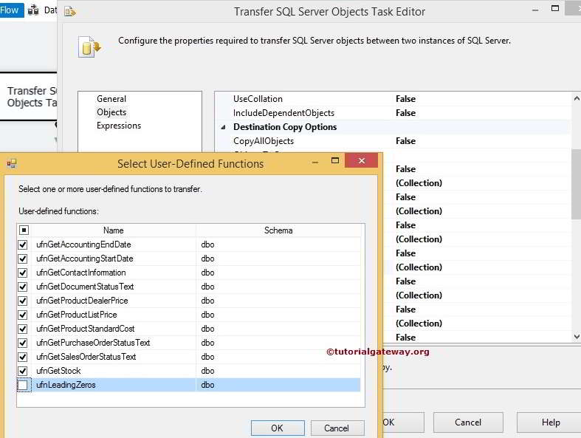Select the Transfer SQL Server Objects Task box
The image size is (581, 438).
coord(29,97)
